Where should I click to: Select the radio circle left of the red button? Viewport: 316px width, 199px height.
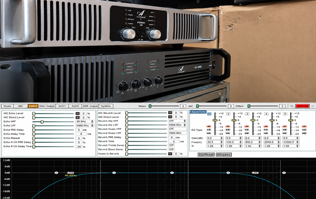click(x=292, y=106)
